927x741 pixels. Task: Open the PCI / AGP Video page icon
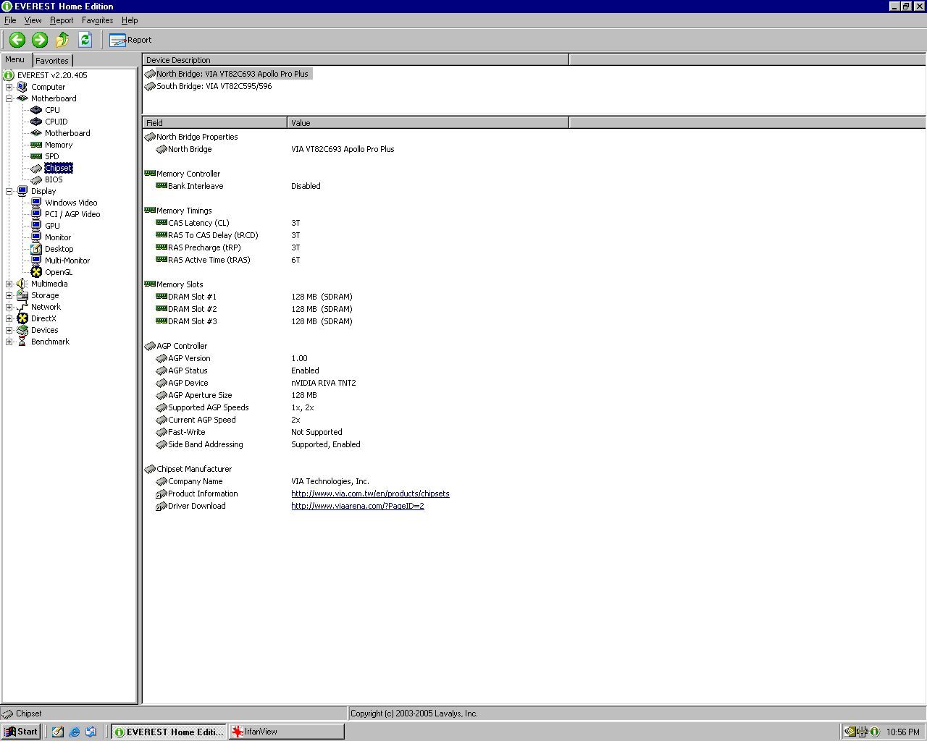[x=36, y=214]
